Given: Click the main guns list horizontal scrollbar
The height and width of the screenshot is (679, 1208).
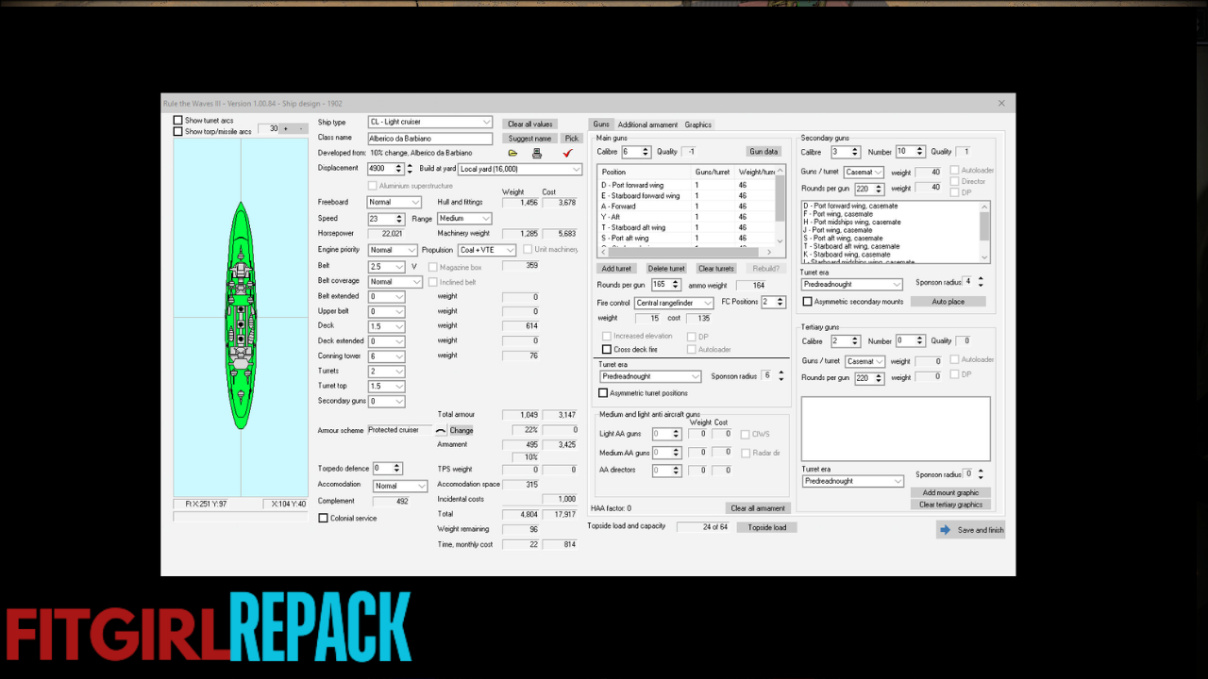Looking at the screenshot, I should (685, 252).
